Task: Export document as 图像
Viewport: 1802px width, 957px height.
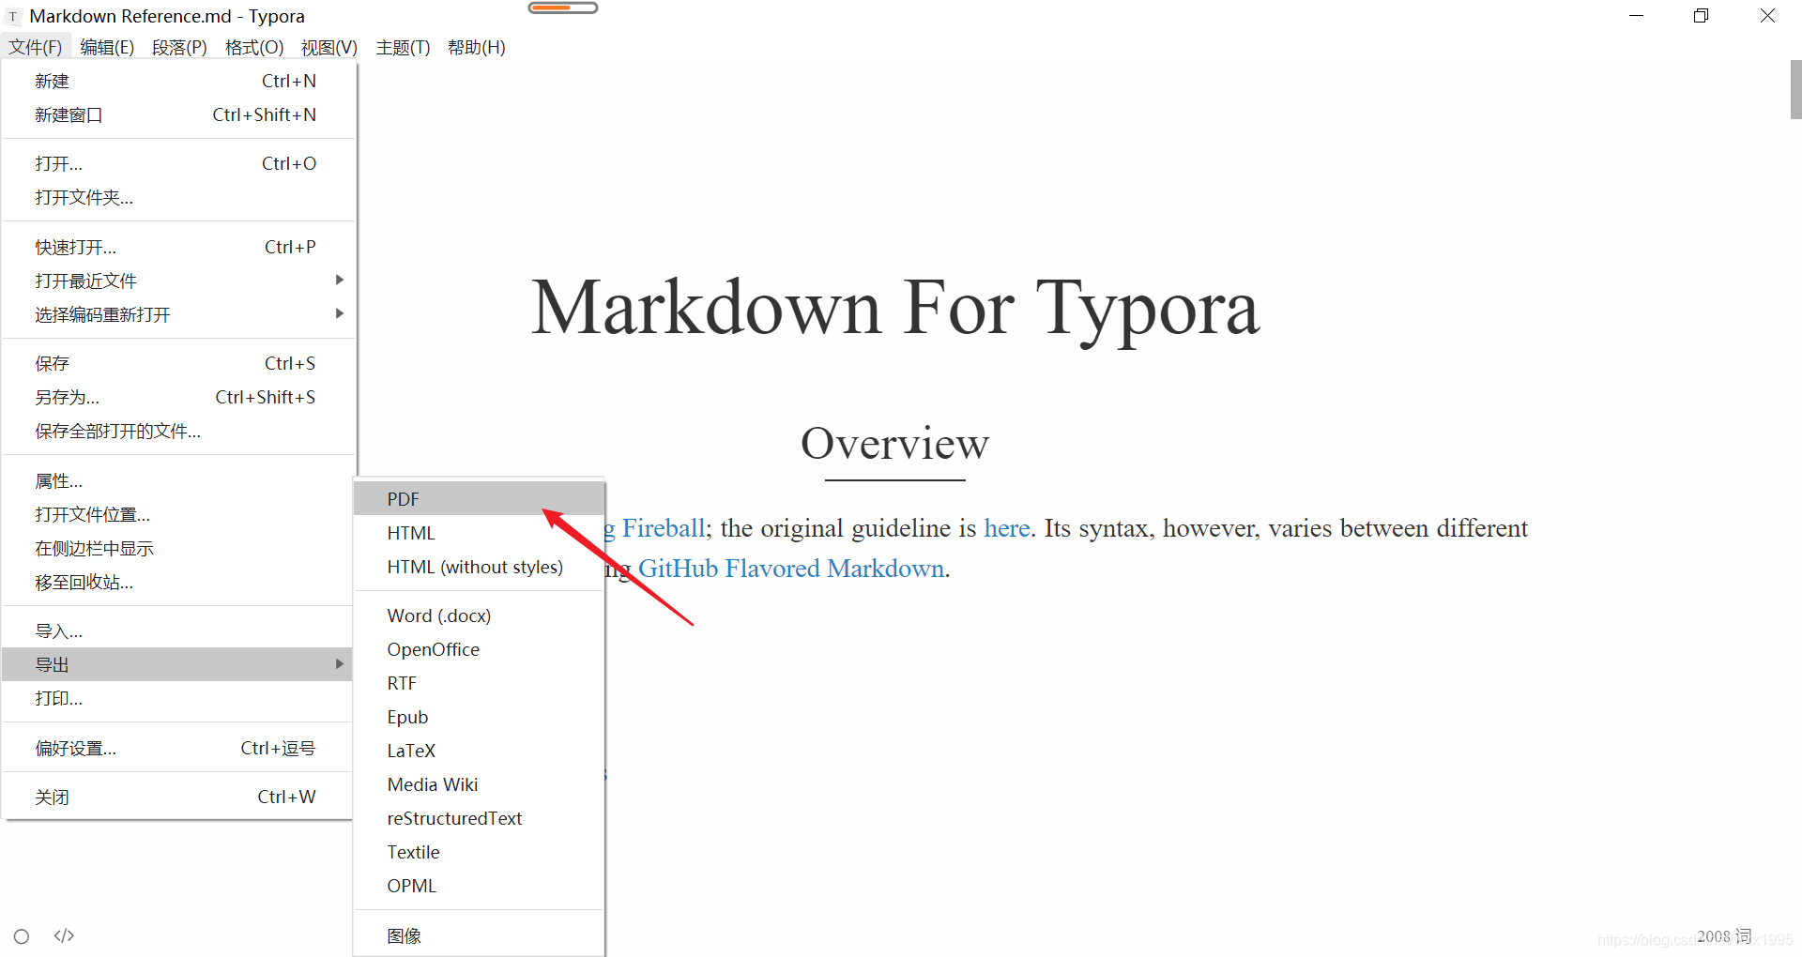Action: [479, 936]
